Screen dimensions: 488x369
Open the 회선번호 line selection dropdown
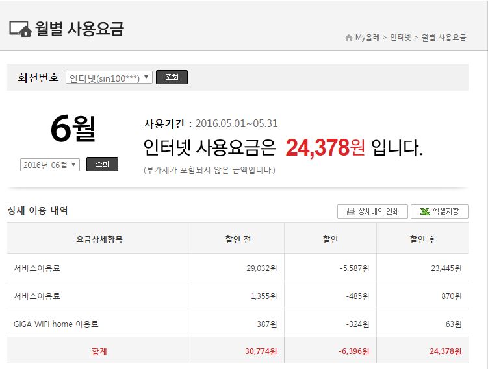(109, 78)
